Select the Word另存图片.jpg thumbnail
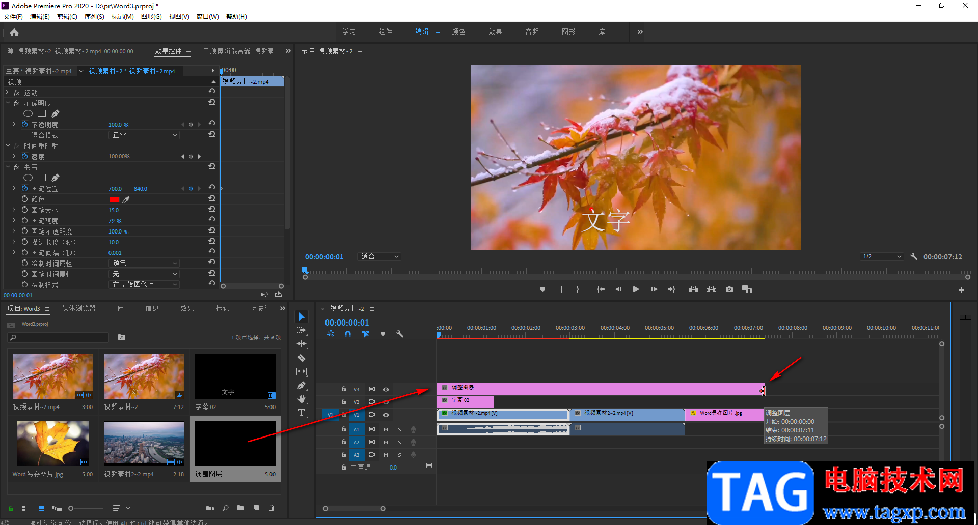 tap(53, 443)
